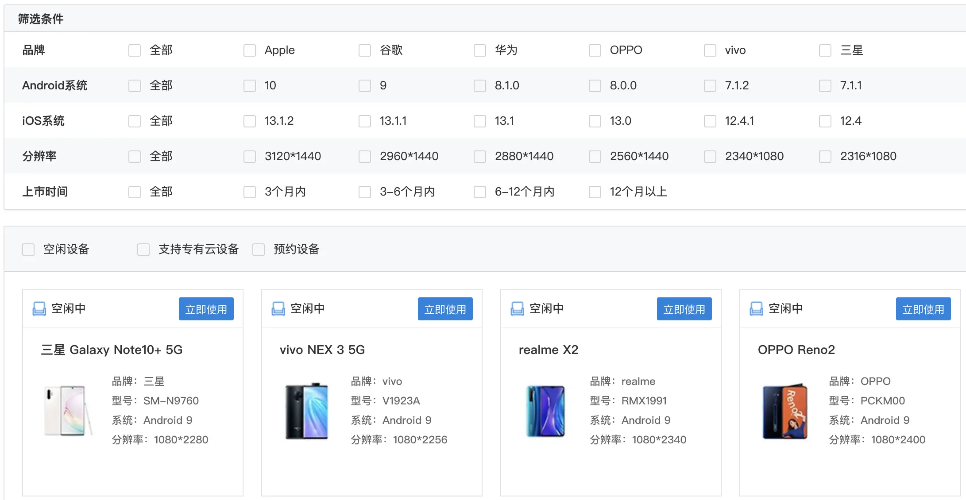Click 立即使用 for Samsung Galaxy Note10+
966x500 pixels.
click(206, 309)
